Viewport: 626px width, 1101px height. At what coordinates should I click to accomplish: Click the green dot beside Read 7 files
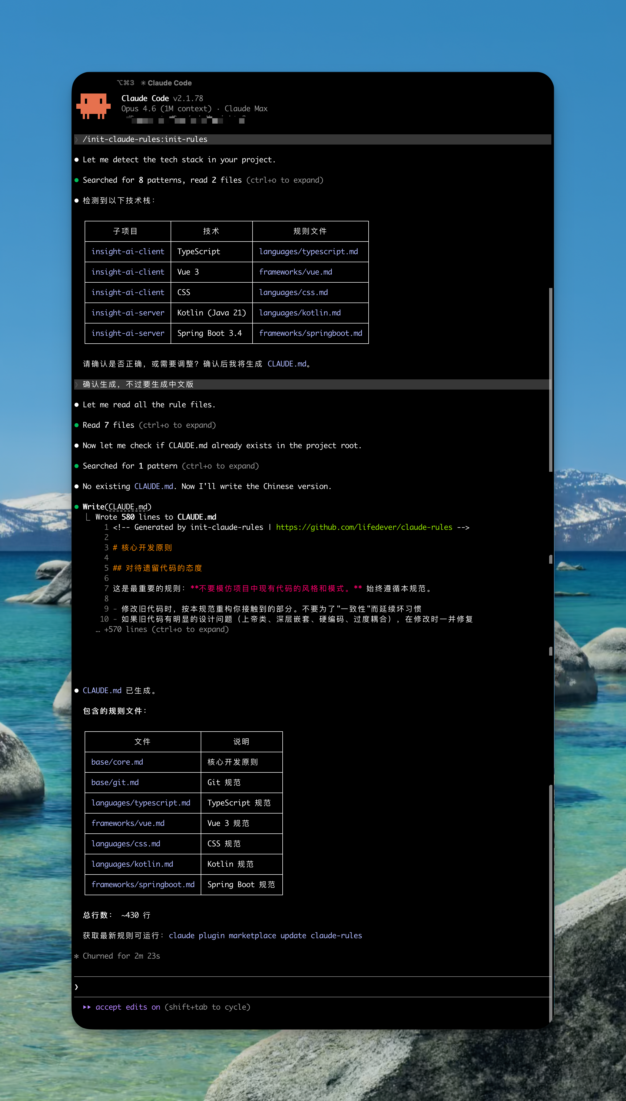pyautogui.click(x=77, y=425)
